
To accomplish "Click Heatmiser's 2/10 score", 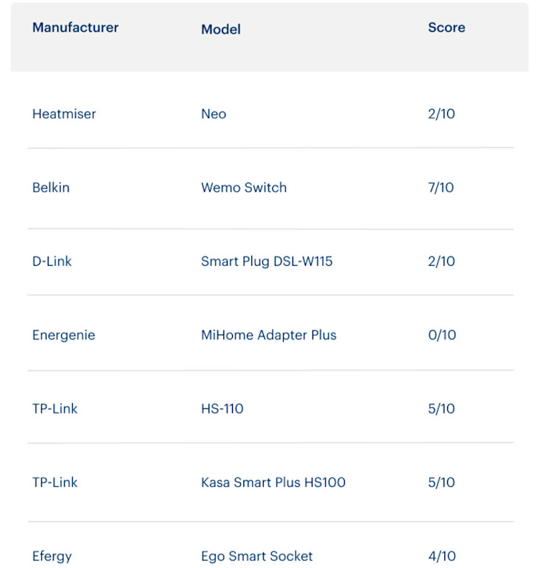I will 441,113.
